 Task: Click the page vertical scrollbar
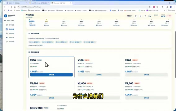tap(175, 54)
